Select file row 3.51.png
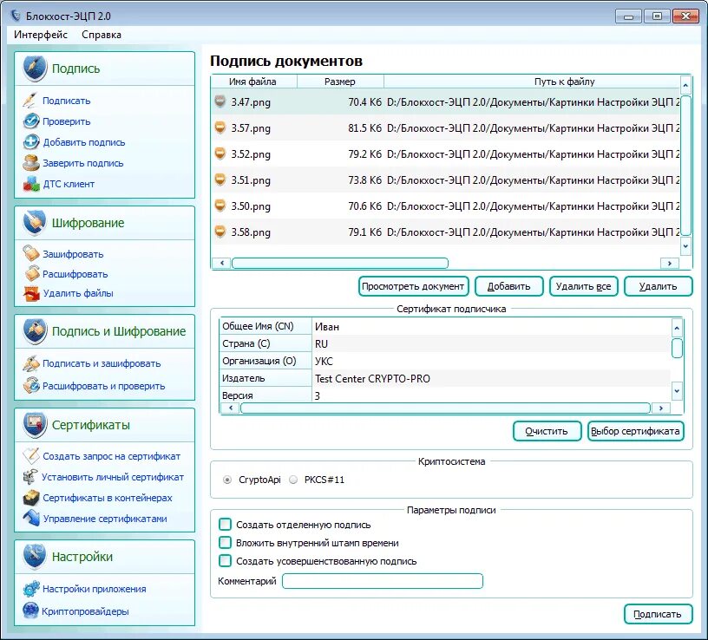Screen dimensions: 708x640 coord(445,180)
